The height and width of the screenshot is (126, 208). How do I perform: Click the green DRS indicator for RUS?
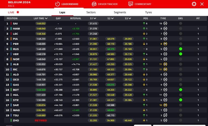[181, 49]
